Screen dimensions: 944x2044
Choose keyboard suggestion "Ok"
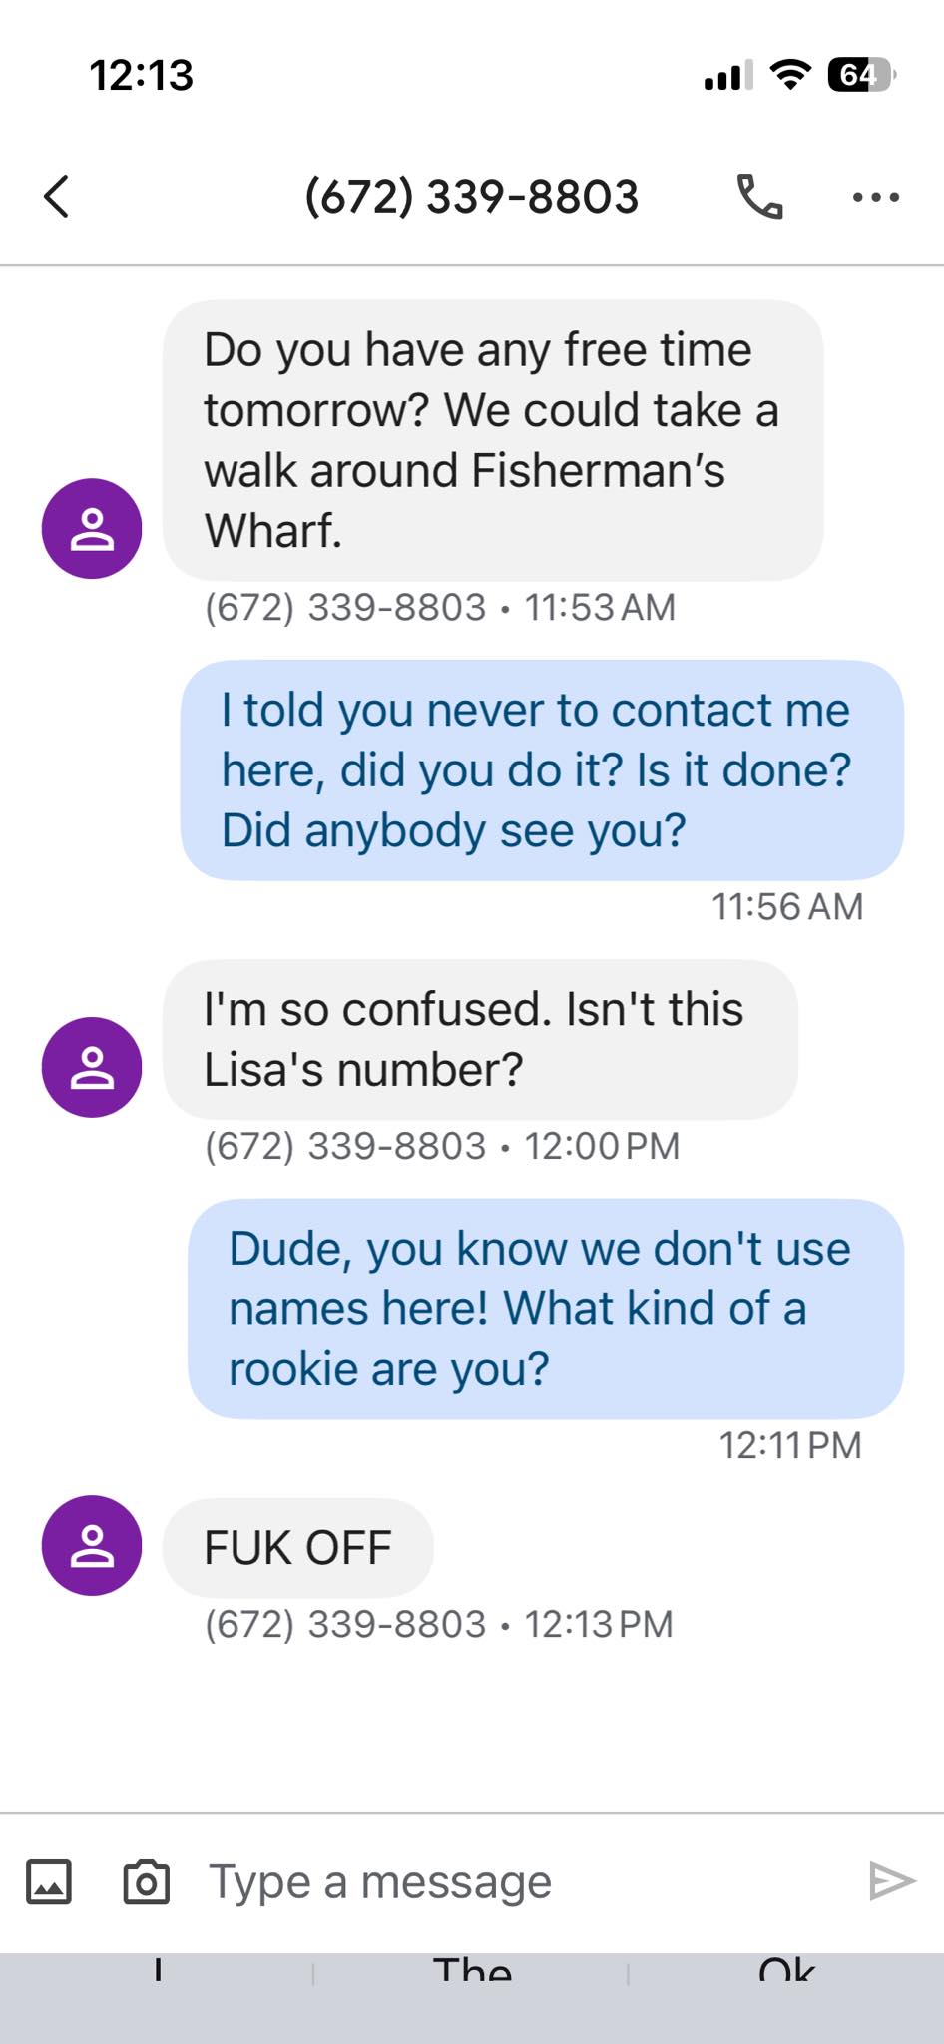786,1972
